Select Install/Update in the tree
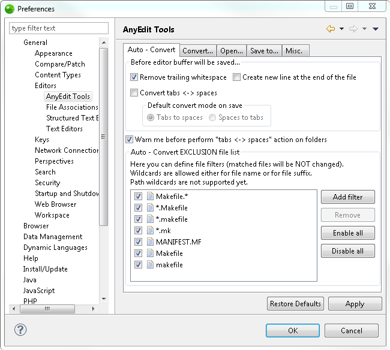Viewport: 390px width, 350px height. coord(45,269)
